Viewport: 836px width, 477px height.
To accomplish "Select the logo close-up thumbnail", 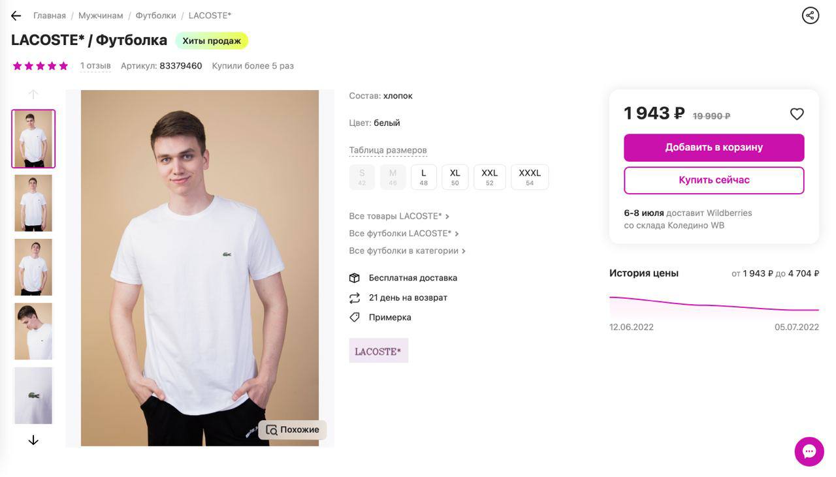I will (33, 395).
